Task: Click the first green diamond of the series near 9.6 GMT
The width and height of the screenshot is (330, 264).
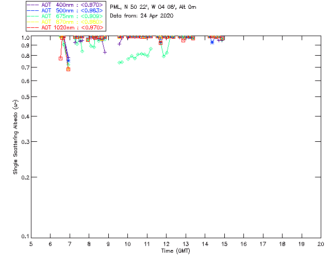Action: click(119, 63)
